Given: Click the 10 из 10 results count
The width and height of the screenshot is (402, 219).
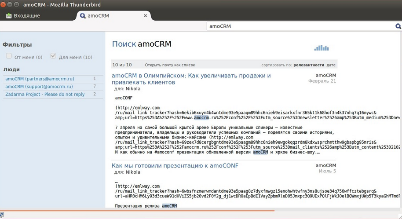Looking at the screenshot, I should 122,65.
